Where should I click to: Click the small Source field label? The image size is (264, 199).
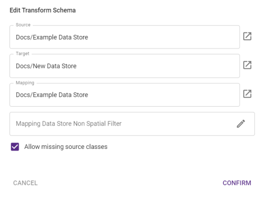[23, 25]
